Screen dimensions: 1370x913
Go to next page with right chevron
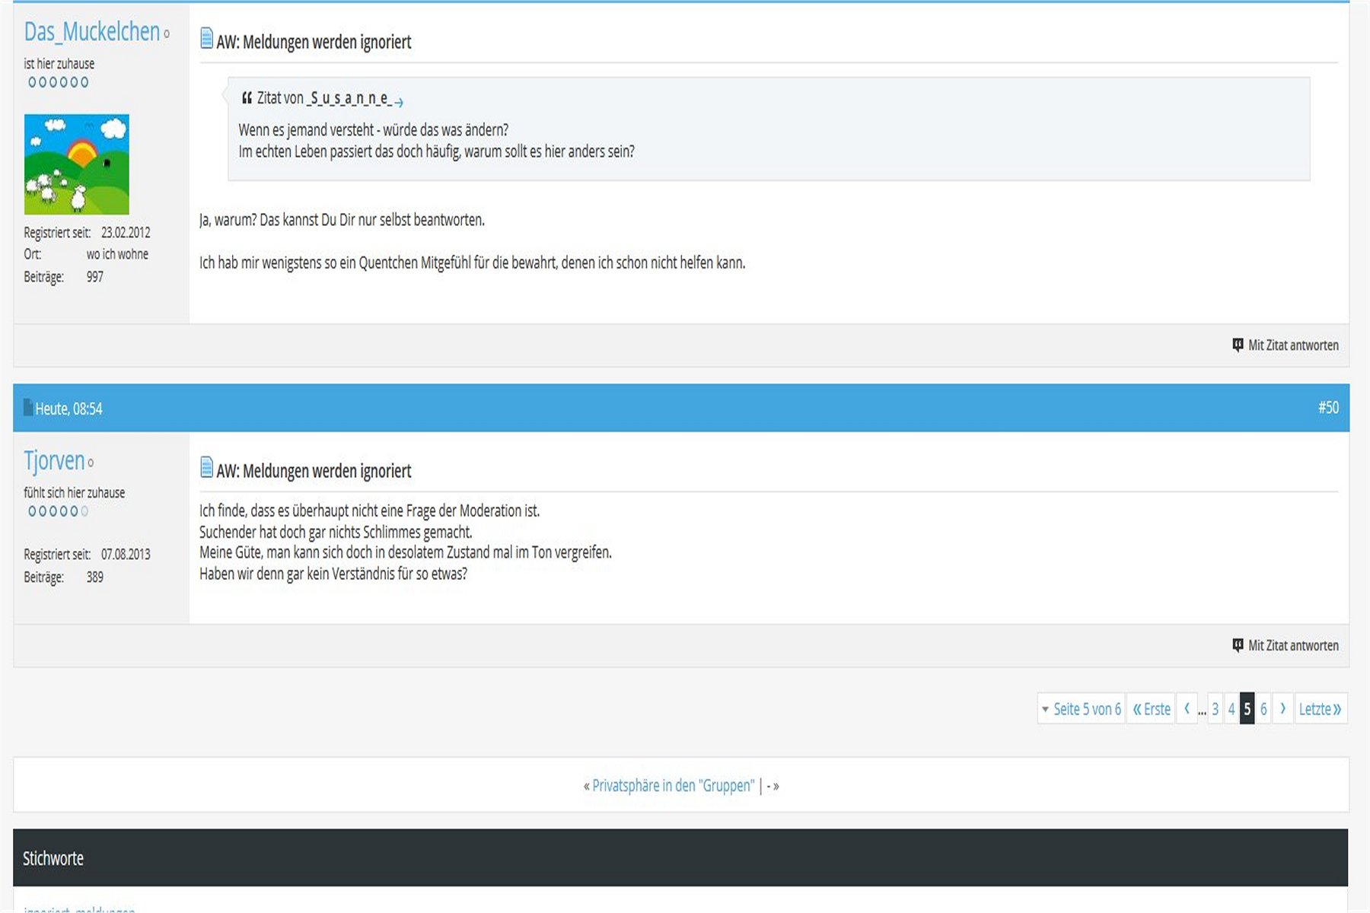1282,709
